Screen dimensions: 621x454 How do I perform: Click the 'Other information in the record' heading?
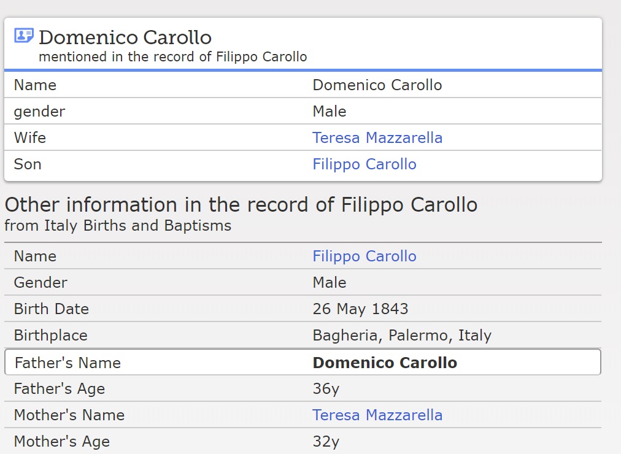pyautogui.click(x=241, y=205)
